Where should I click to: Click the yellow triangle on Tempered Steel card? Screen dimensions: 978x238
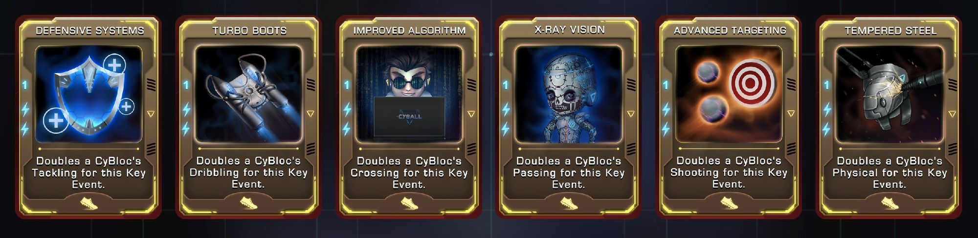click(952, 114)
